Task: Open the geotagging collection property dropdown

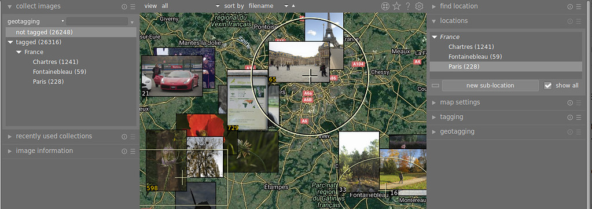Action: click(36, 21)
